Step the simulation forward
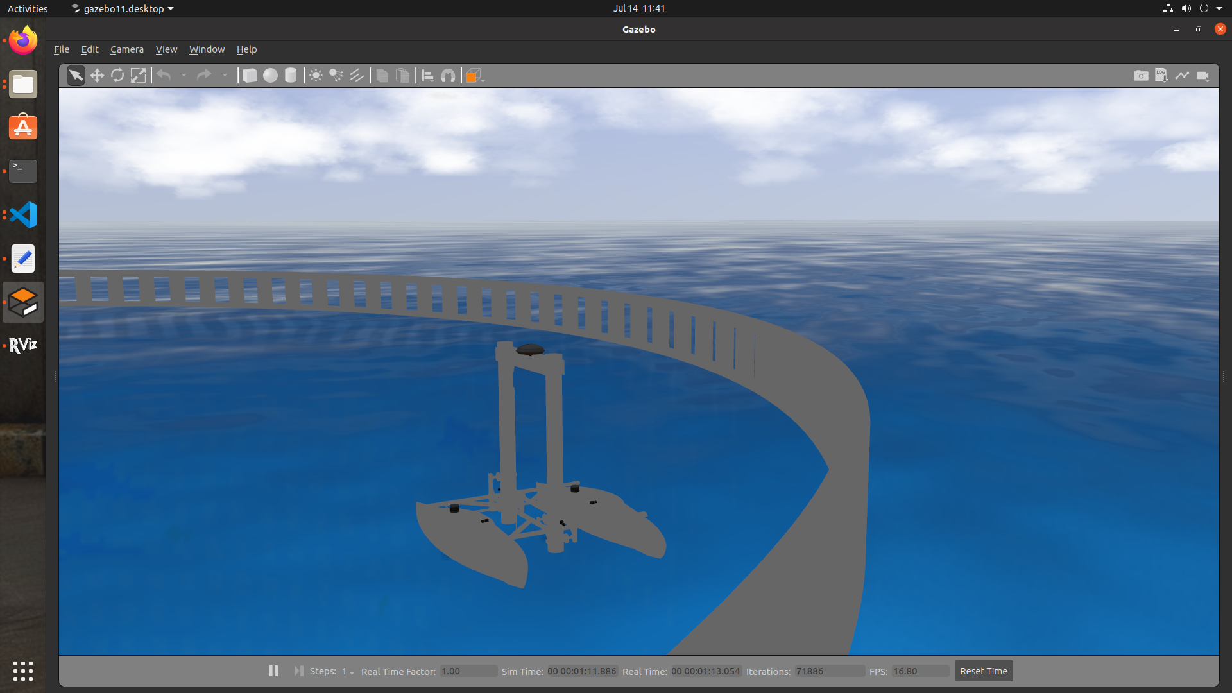The image size is (1232, 693). tap(298, 671)
